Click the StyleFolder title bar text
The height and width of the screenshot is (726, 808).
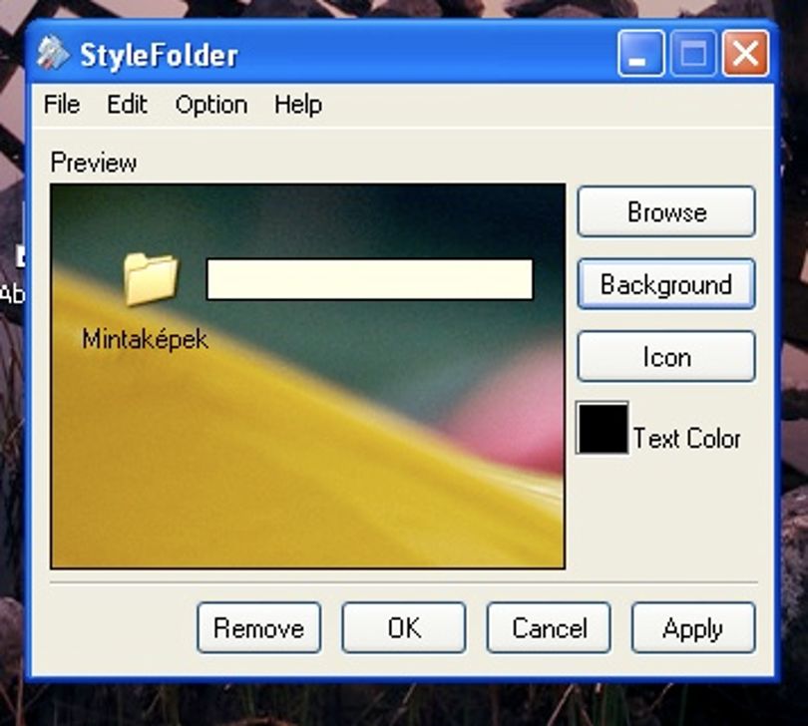point(159,55)
